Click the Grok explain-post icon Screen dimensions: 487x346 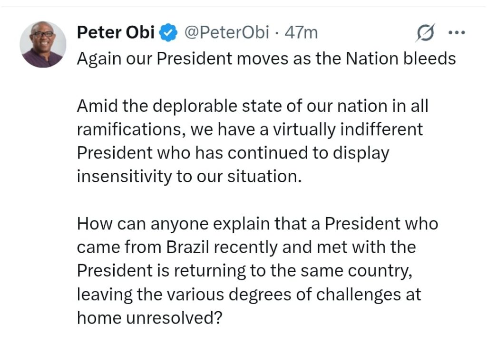tap(425, 33)
